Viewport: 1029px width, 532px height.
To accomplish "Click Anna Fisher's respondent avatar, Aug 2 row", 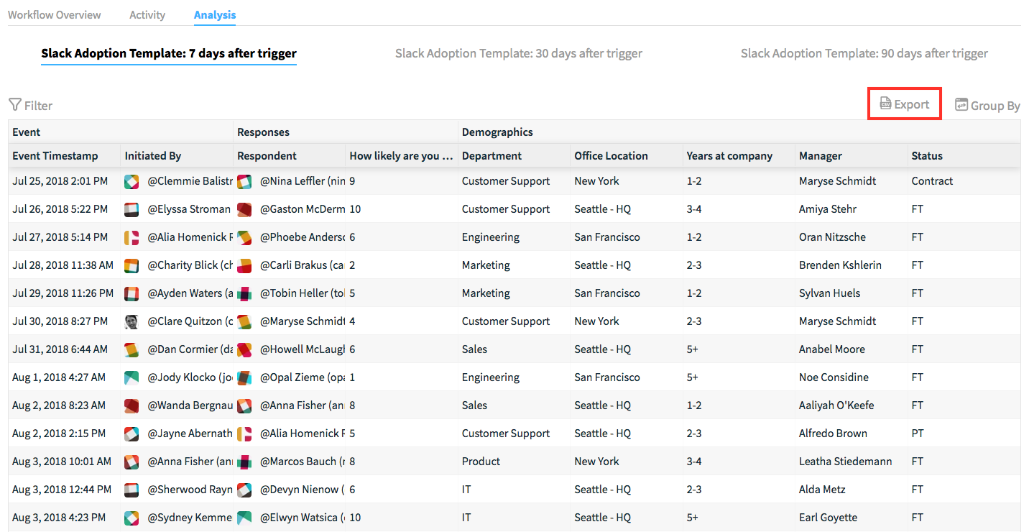I will point(244,406).
